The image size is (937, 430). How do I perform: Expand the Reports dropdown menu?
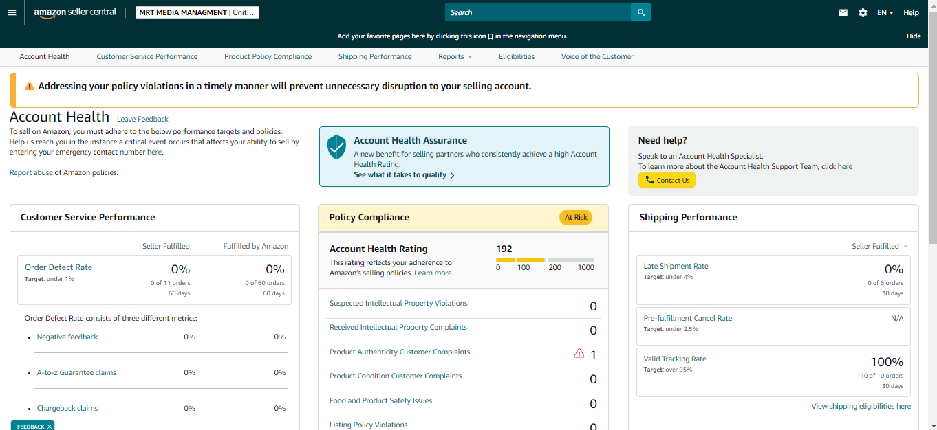(x=455, y=56)
